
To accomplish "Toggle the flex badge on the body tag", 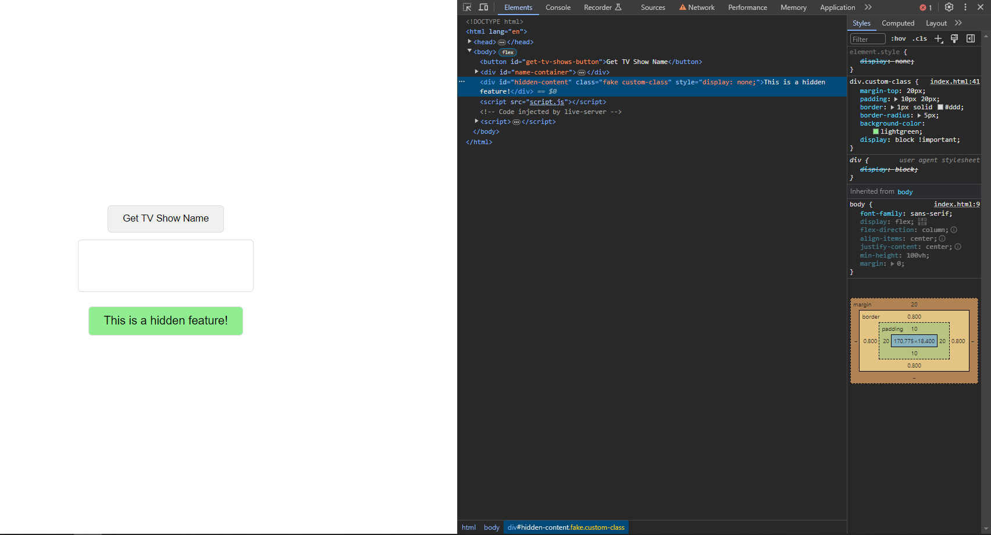I will point(508,52).
